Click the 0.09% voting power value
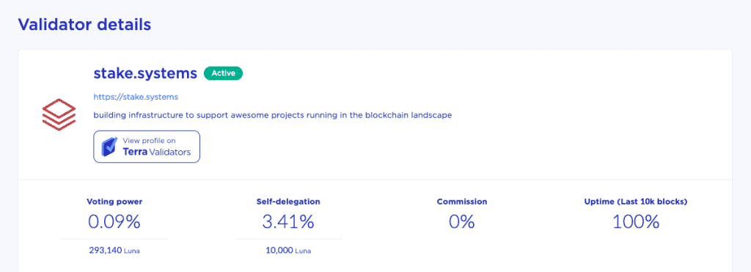The width and height of the screenshot is (751, 272). [114, 221]
